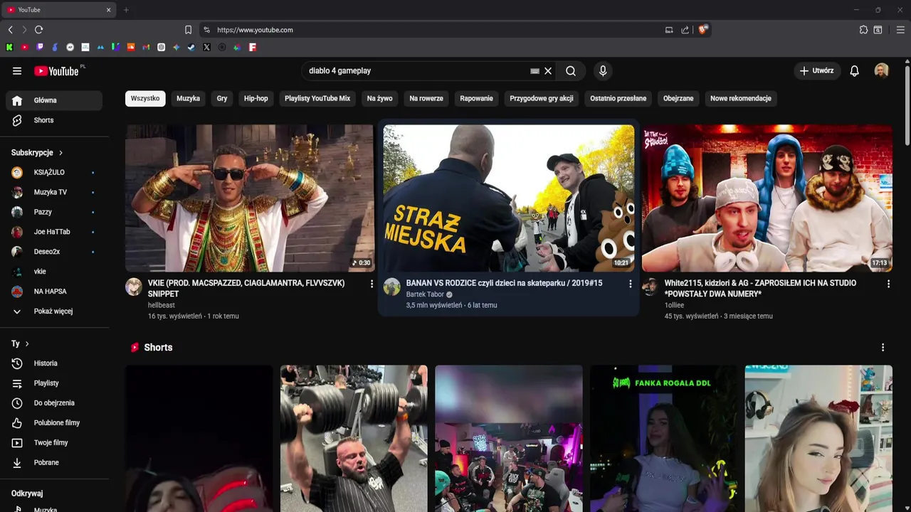Screen dimensions: 911x512
Task: Open YouTube notifications bell
Action: coord(855,71)
